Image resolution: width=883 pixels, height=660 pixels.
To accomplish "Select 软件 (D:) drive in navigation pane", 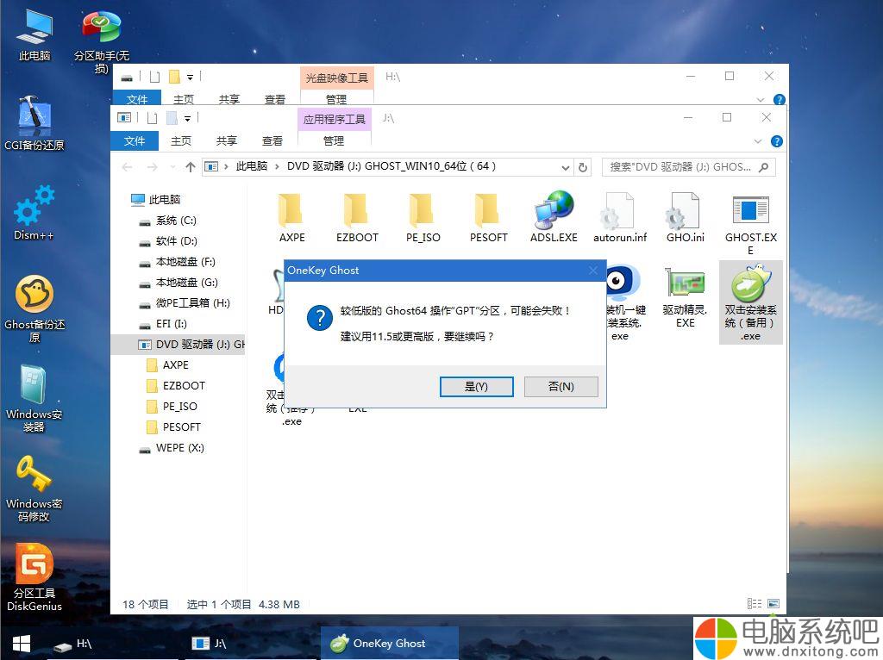I will pos(168,240).
